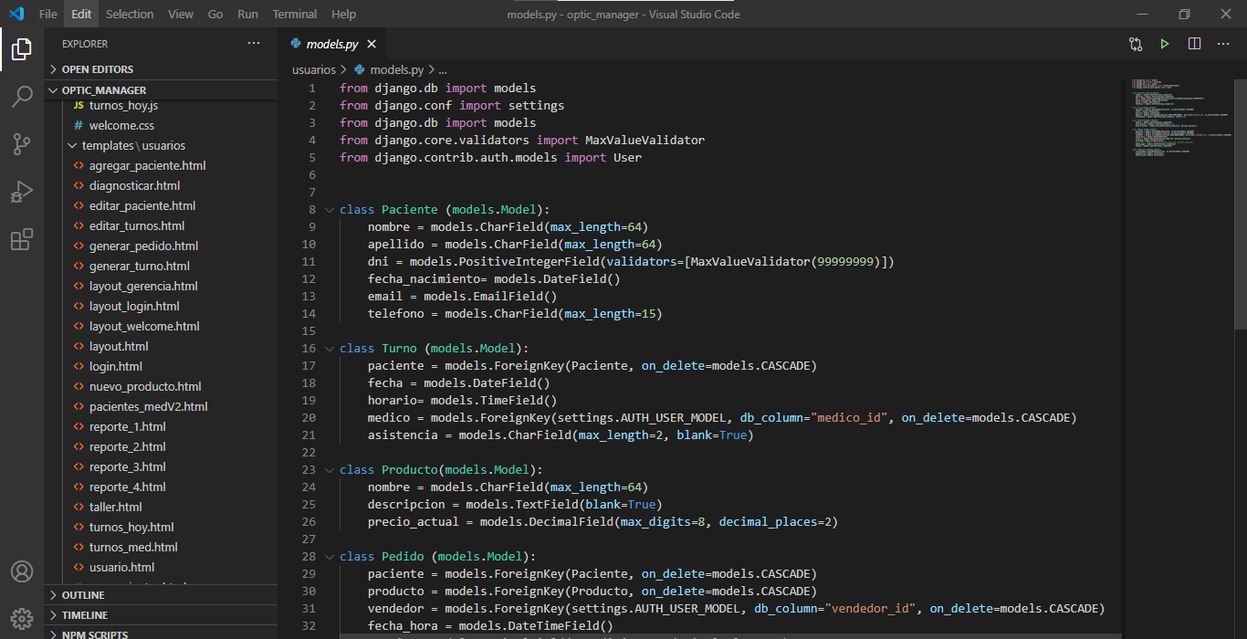Click line number 20 in the gutter
1247x639 pixels.
tap(308, 418)
